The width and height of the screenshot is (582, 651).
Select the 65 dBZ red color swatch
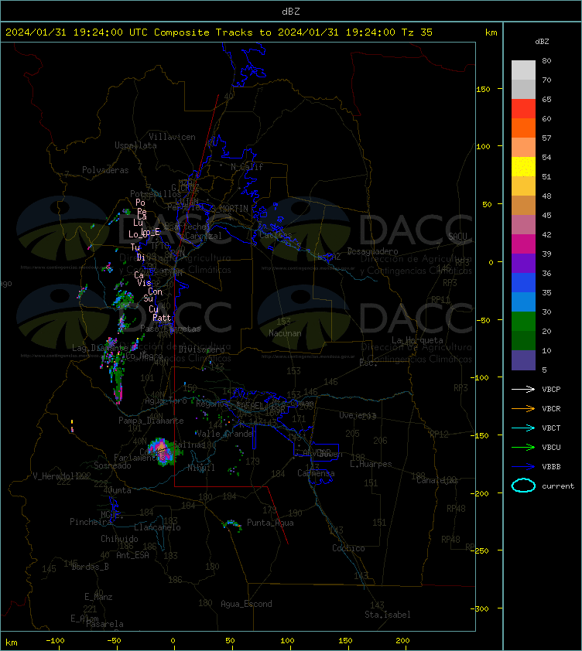coord(523,108)
